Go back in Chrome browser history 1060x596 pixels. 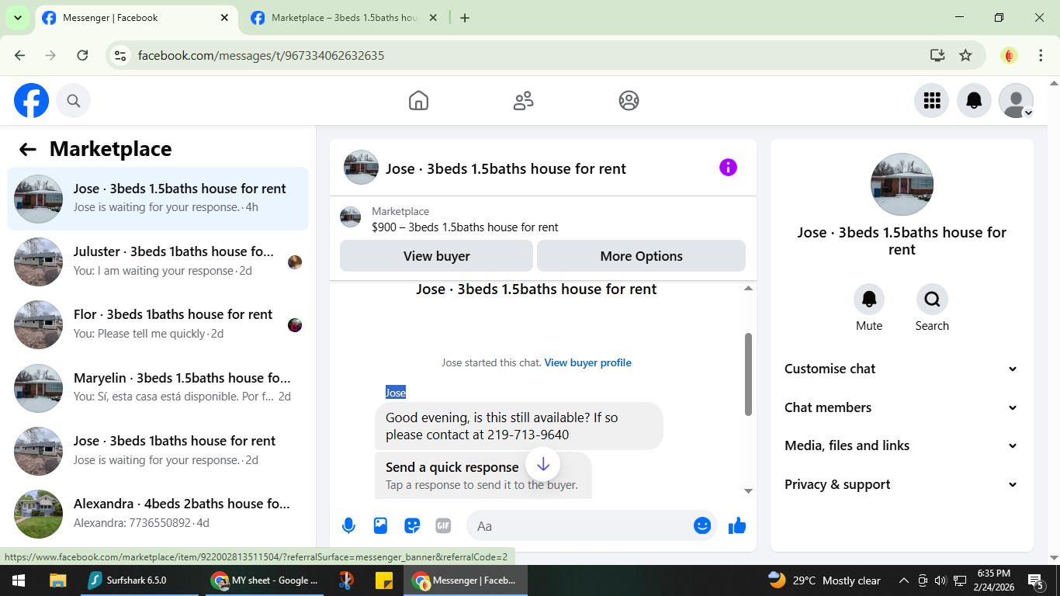tap(19, 55)
